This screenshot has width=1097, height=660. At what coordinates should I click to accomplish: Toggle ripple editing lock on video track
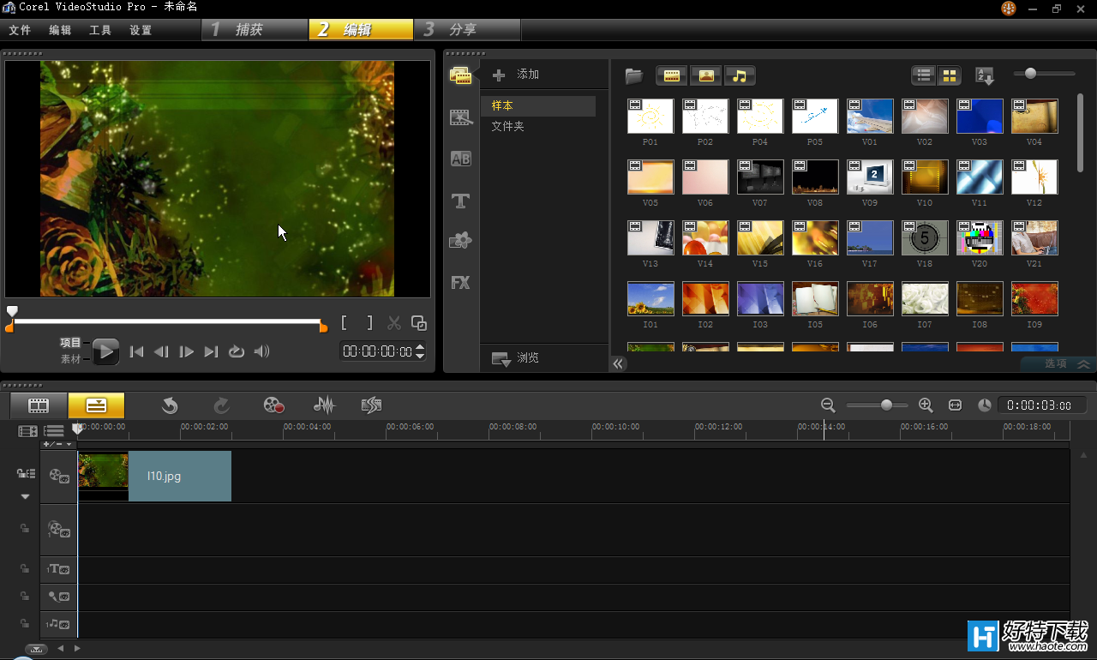click(x=25, y=473)
